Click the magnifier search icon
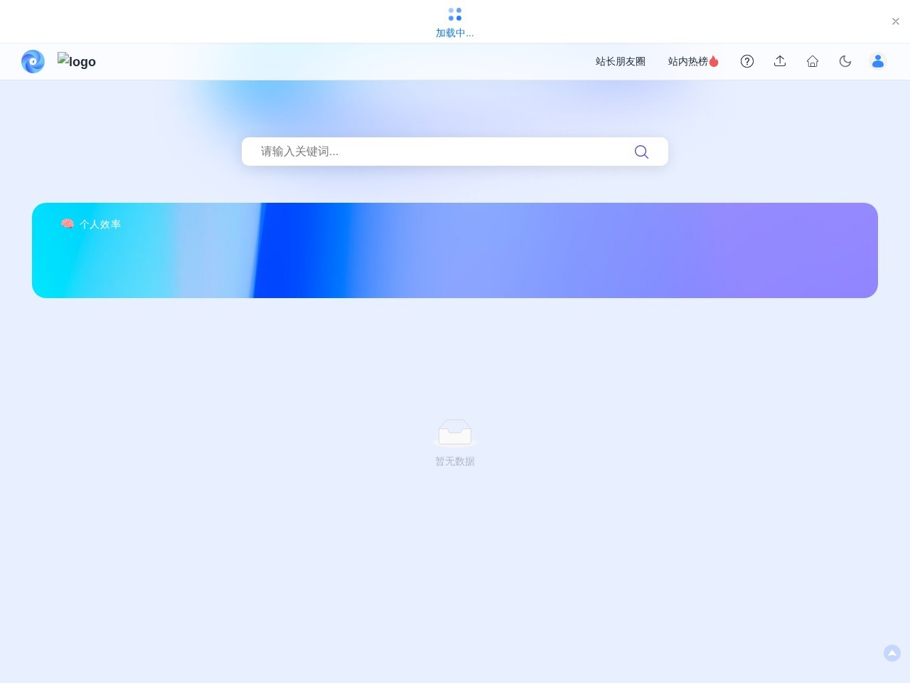Viewport: 910px width, 683px height. tap(641, 152)
